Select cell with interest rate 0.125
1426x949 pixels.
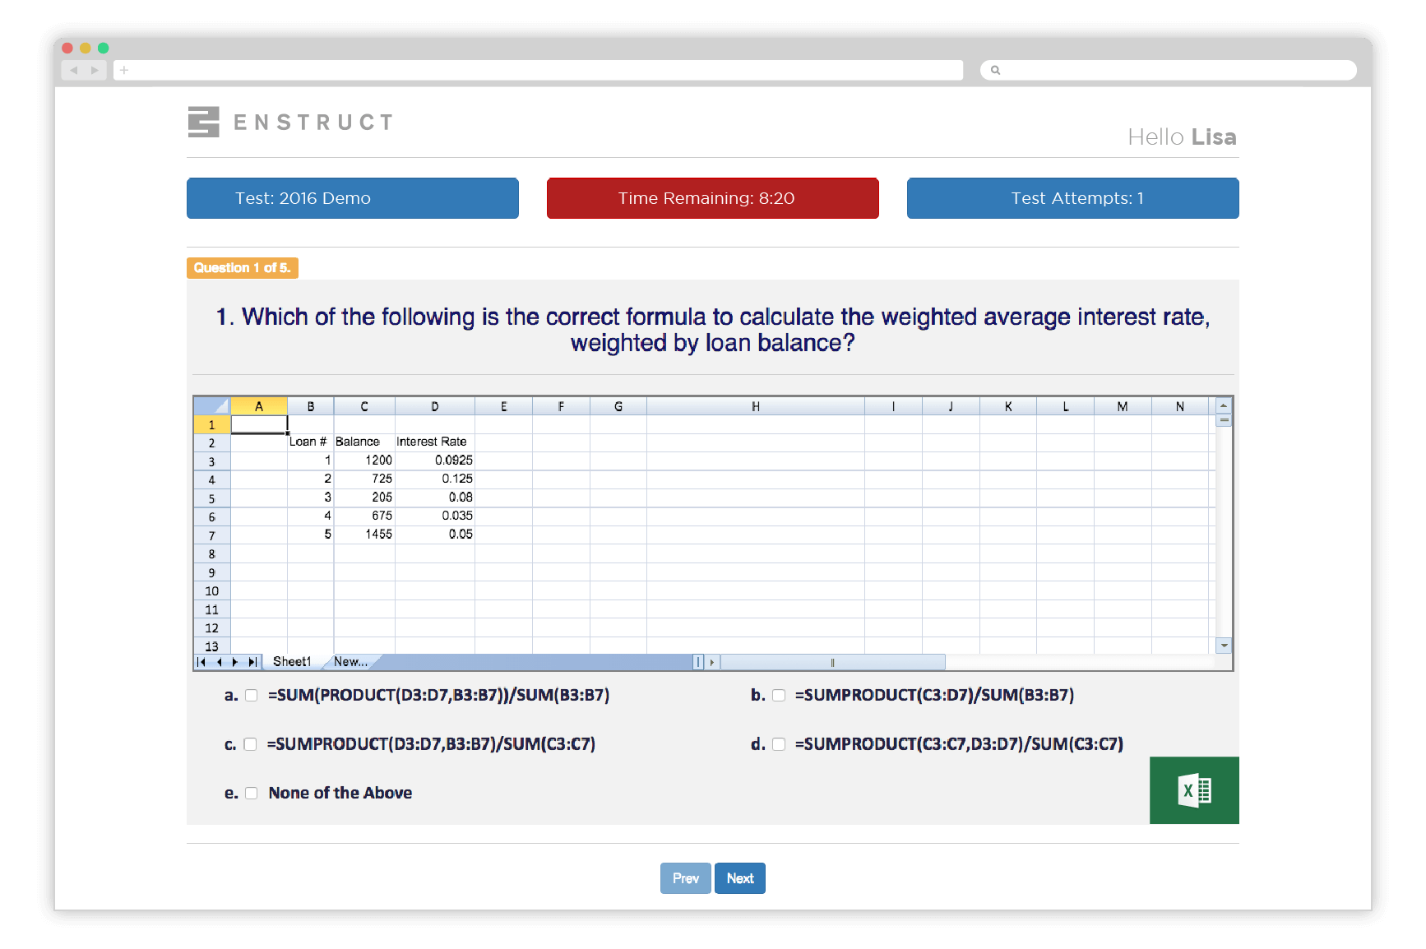tap(435, 479)
